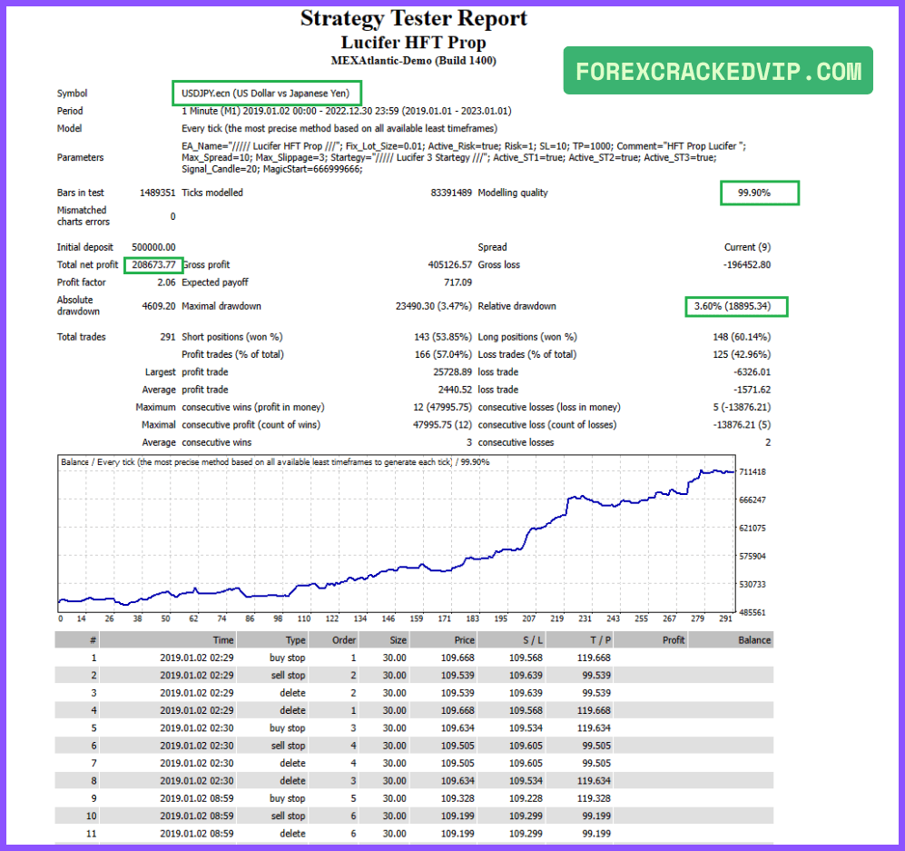The image size is (905, 851).
Task: Select initial deposit value 500000.00
Action: point(153,247)
